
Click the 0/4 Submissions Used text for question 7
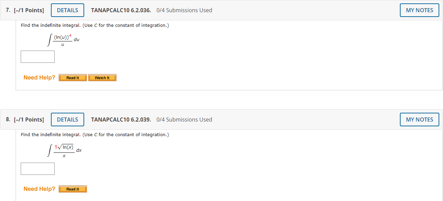(184, 10)
